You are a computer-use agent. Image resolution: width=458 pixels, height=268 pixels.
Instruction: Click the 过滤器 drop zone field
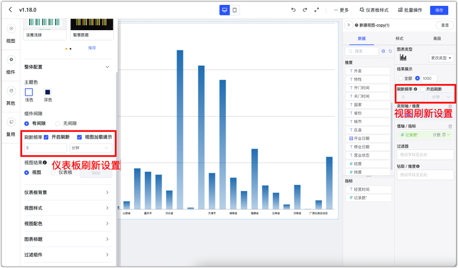point(425,155)
